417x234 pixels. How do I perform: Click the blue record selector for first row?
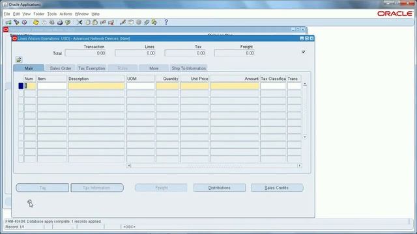pyautogui.click(x=21, y=86)
